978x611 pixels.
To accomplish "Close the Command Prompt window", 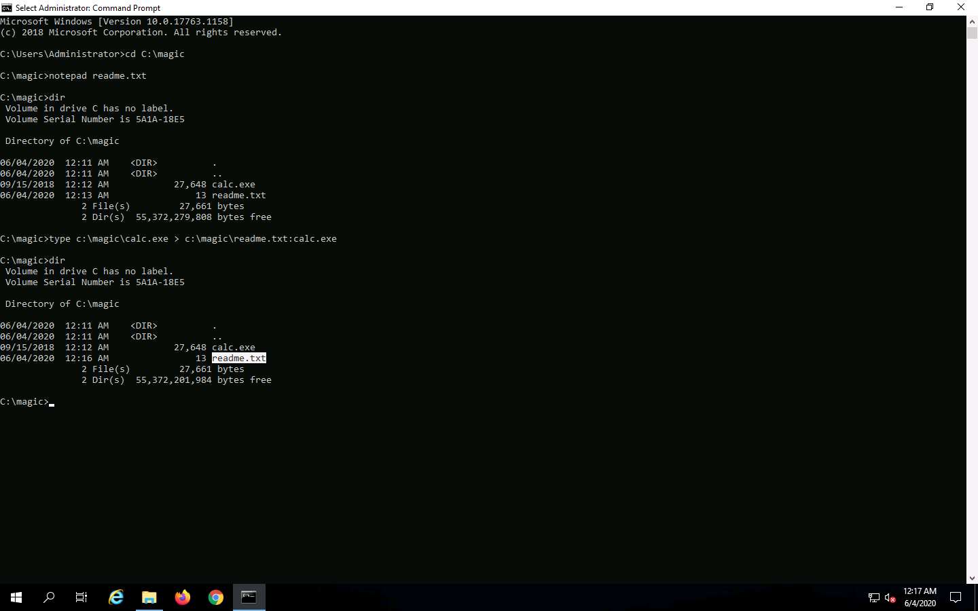I will tap(961, 7).
